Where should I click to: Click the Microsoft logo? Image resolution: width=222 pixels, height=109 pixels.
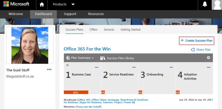pos(16,4)
